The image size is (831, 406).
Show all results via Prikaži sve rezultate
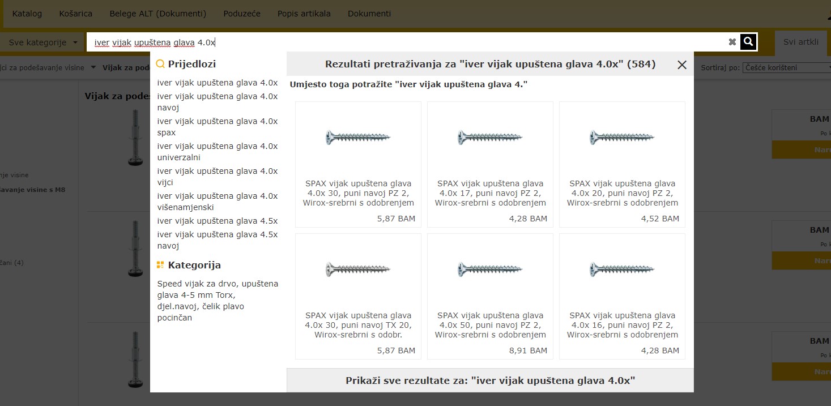(491, 381)
